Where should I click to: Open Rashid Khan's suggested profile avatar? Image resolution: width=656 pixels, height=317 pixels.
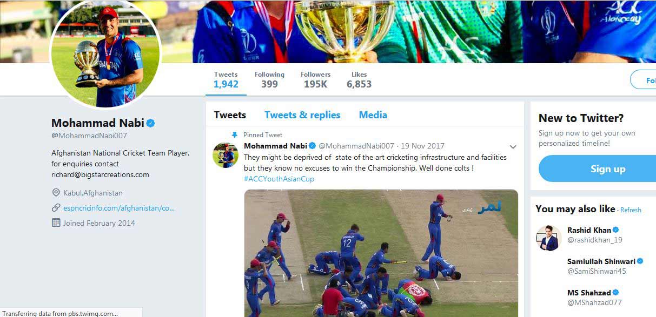coord(548,238)
